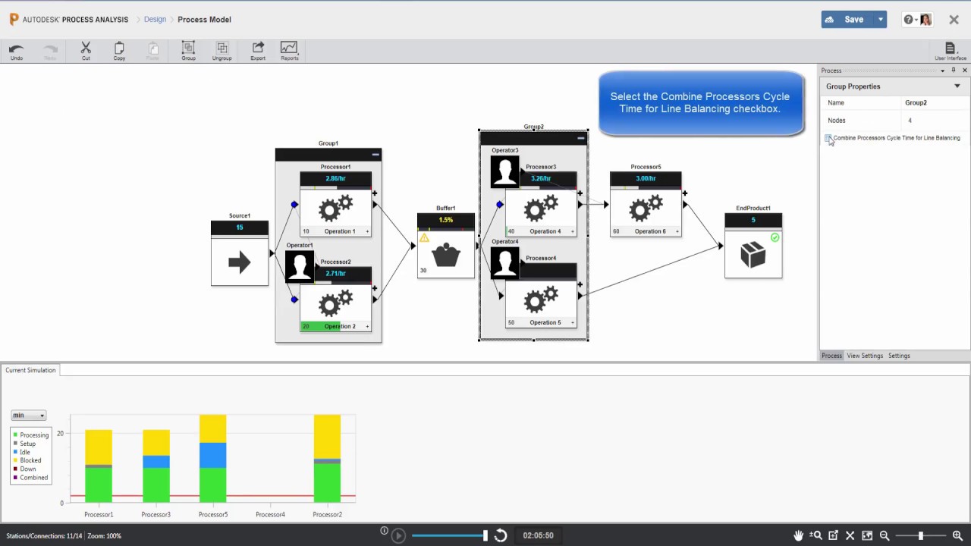Click the zoom to selection icon

pyautogui.click(x=833, y=535)
